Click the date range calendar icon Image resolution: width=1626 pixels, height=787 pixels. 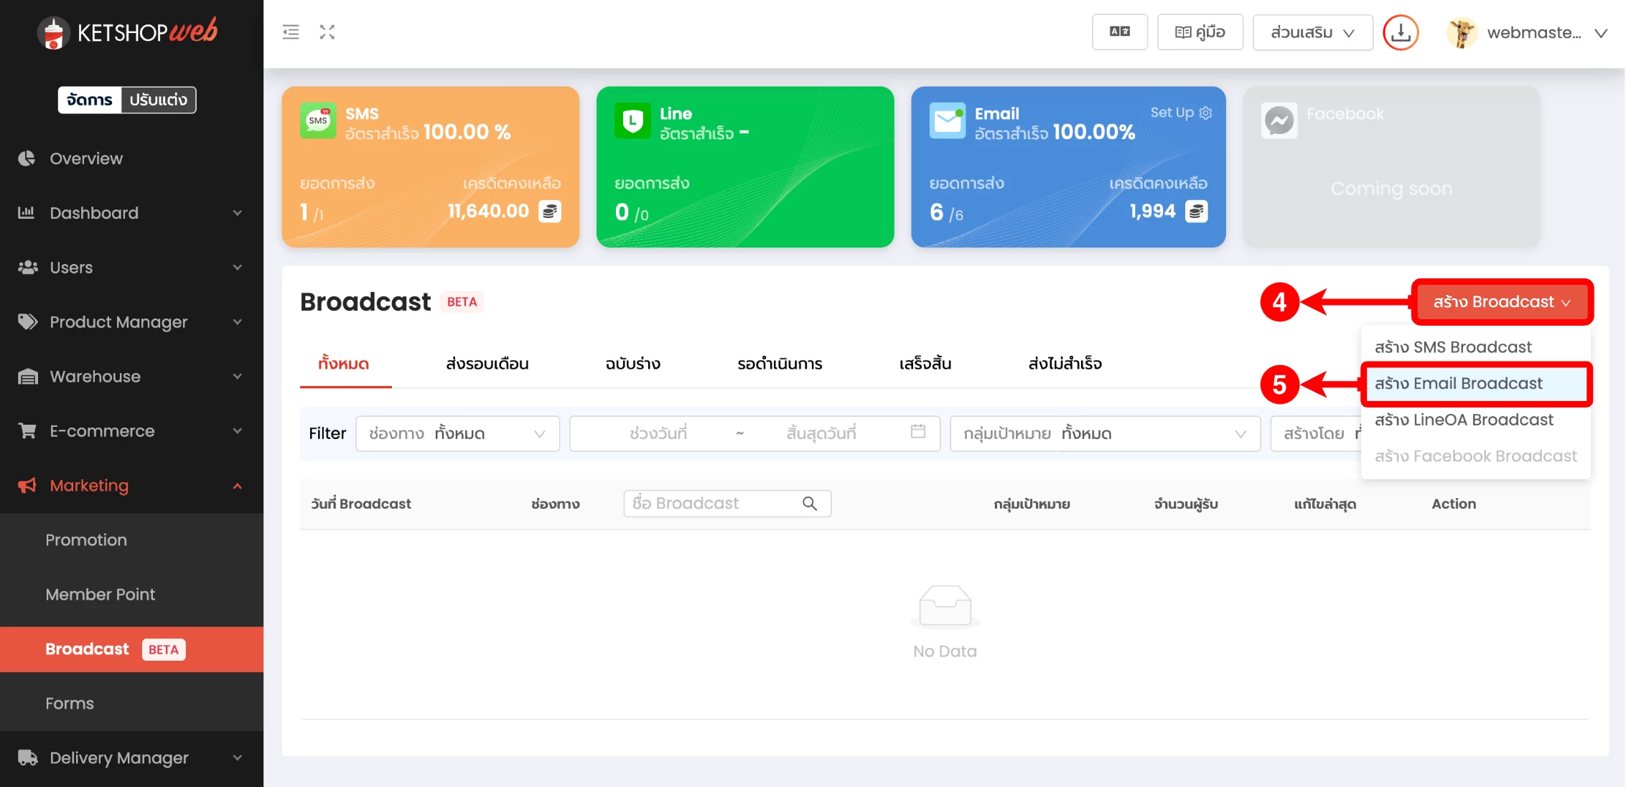(917, 432)
